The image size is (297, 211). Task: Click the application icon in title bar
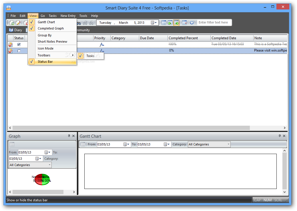[x=9, y=8]
